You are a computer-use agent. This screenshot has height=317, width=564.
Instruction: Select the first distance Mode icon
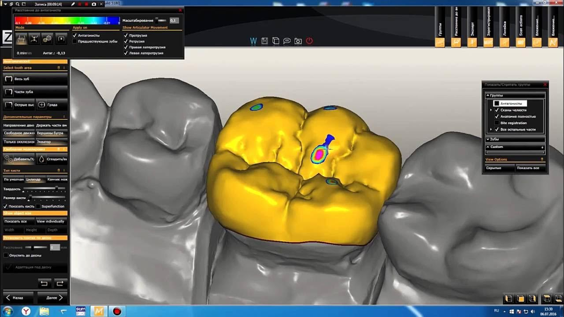21,39
